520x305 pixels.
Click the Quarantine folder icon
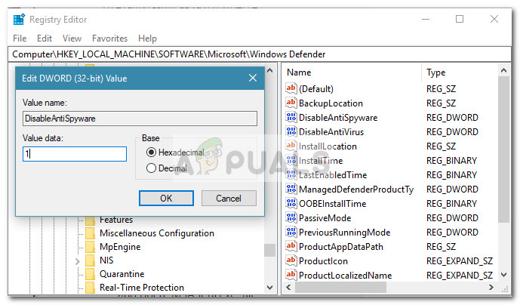pos(90,274)
